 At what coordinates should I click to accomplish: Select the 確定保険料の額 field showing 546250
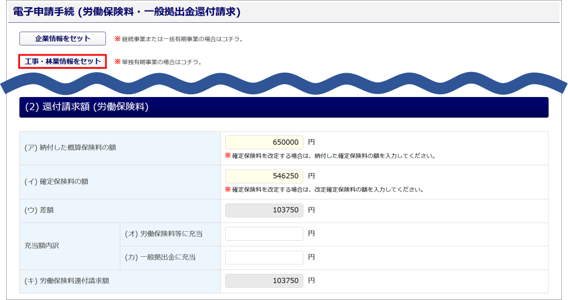[x=264, y=176]
